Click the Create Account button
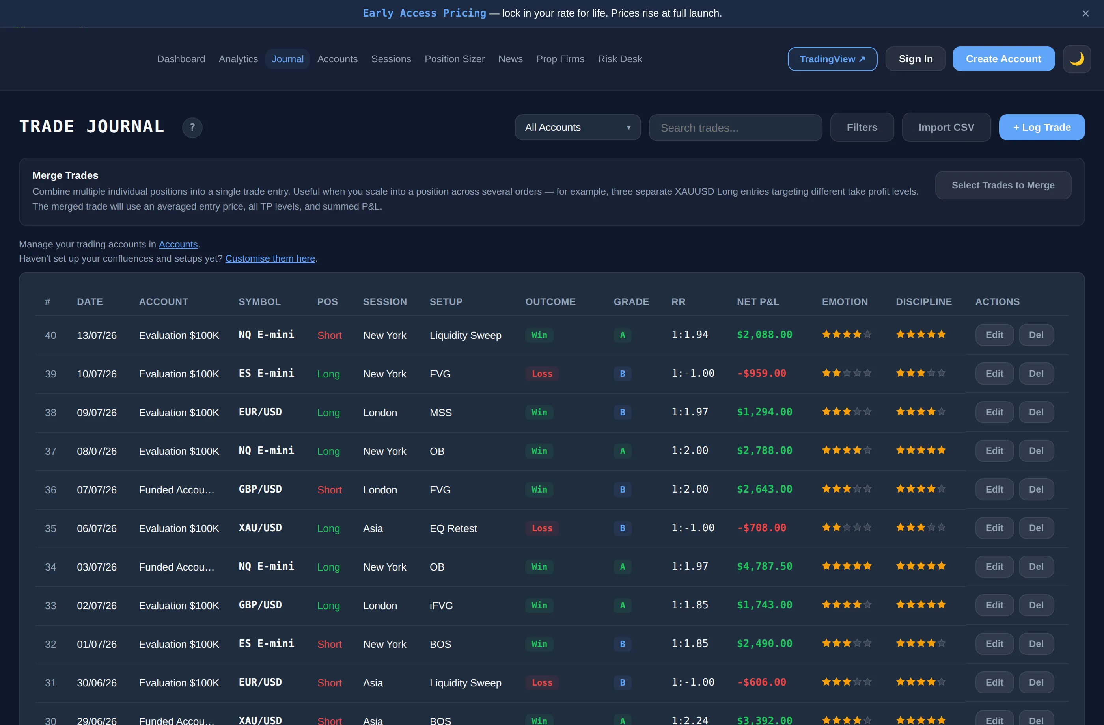This screenshot has height=725, width=1104. (x=1003, y=59)
